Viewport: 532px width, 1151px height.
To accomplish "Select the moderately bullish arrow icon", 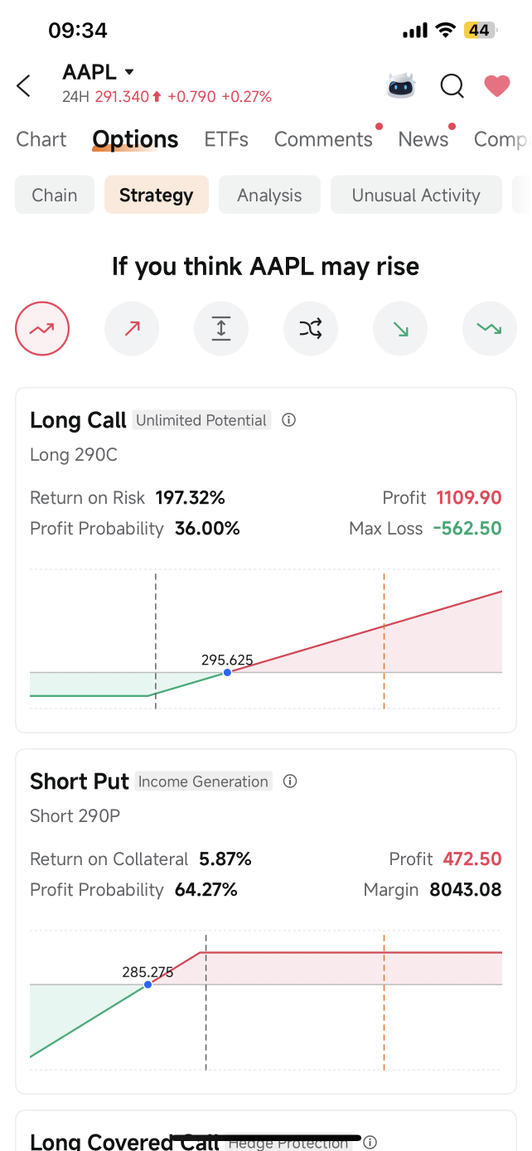I will click(x=131, y=329).
